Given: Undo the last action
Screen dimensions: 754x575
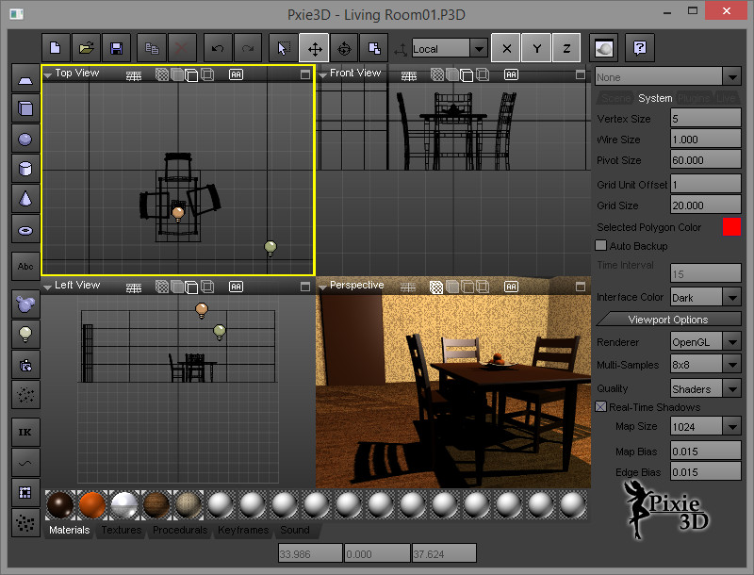Looking at the screenshot, I should click(x=218, y=48).
